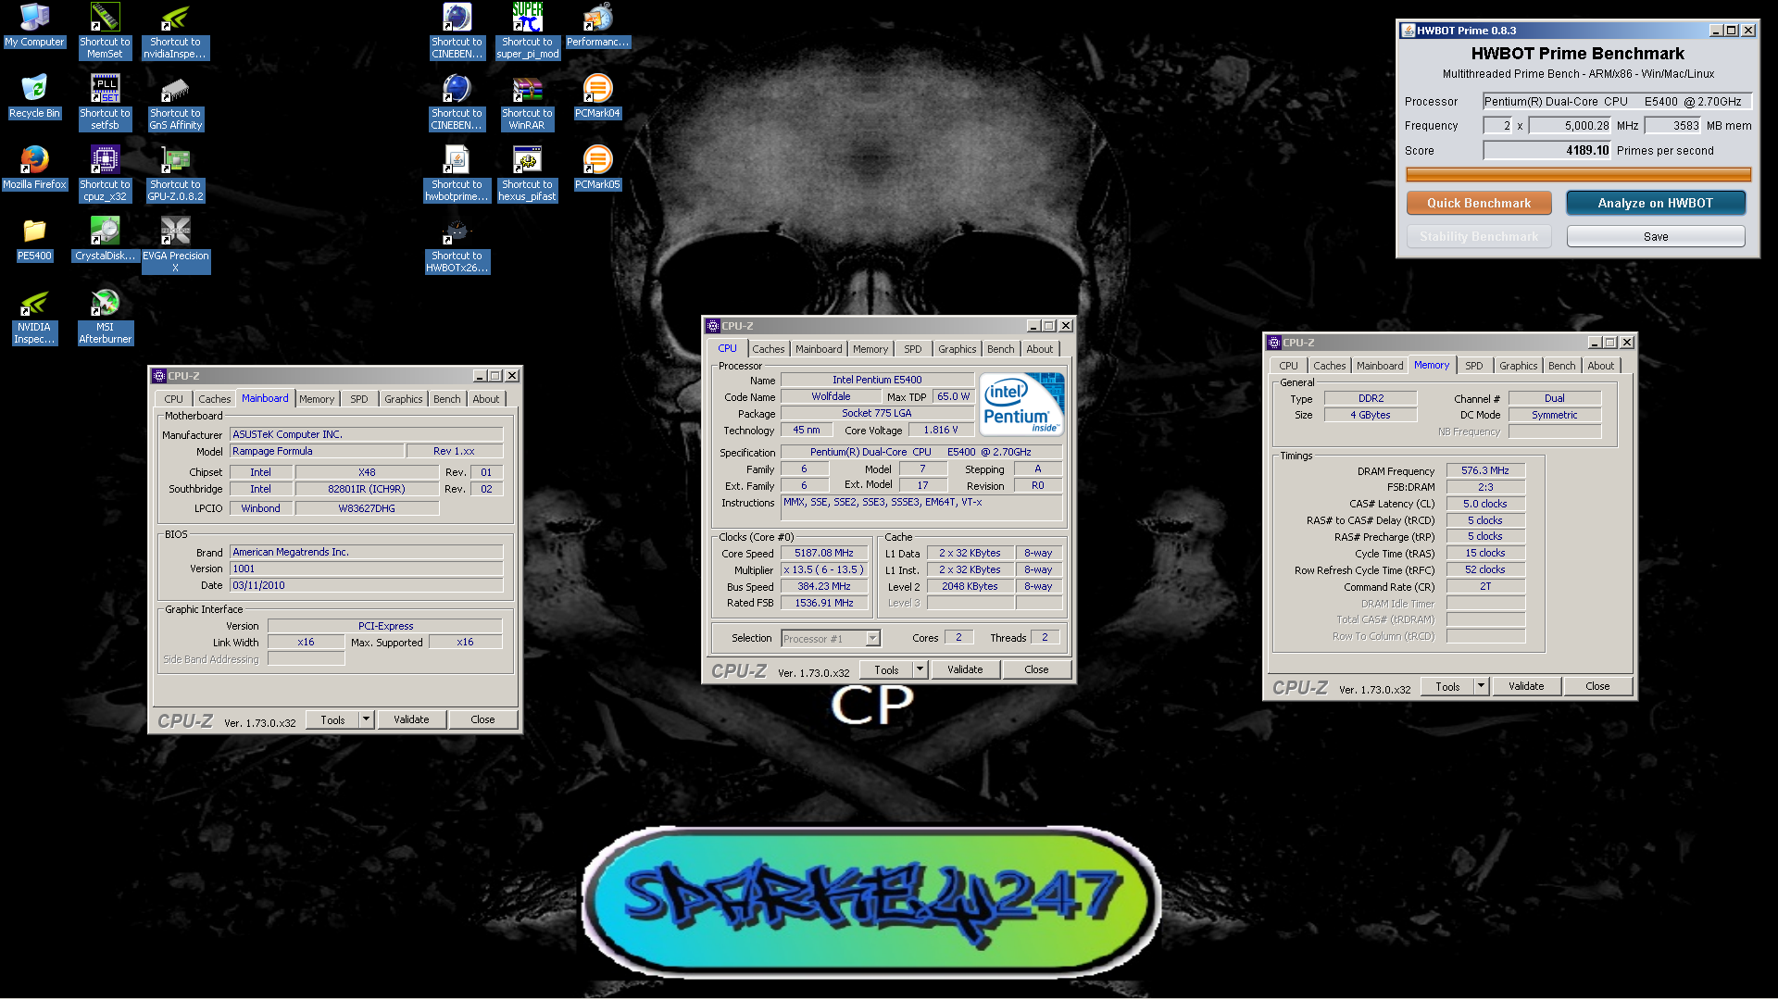Click the motherboard Model Rampage Formula field
This screenshot has height=1000, width=1778.
(317, 451)
